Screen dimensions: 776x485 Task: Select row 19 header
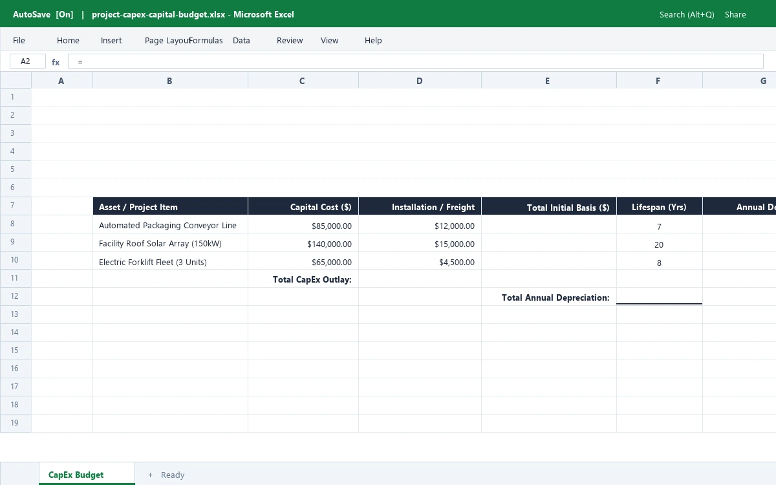click(x=16, y=423)
